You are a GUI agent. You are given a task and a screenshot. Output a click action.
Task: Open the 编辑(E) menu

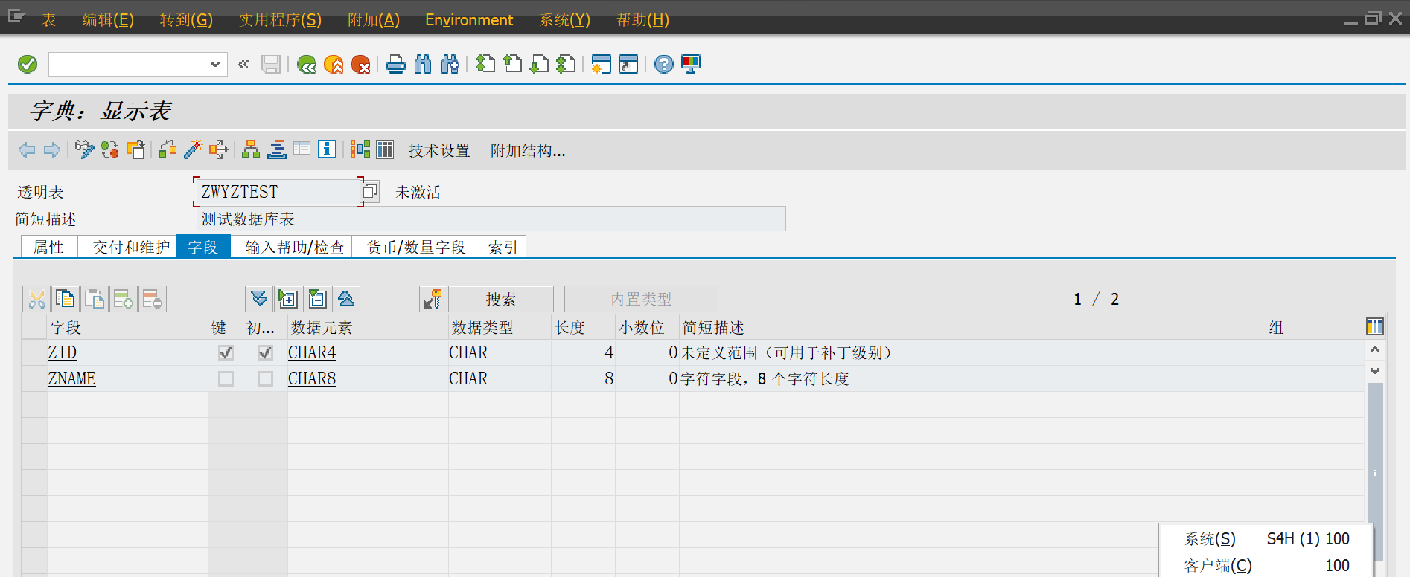(108, 20)
